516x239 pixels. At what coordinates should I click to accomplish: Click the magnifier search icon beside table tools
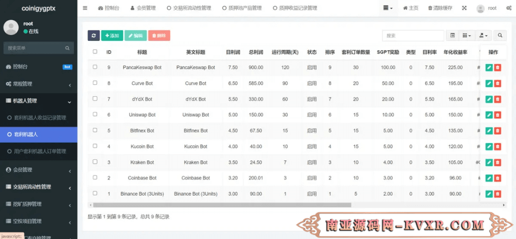coord(500,36)
